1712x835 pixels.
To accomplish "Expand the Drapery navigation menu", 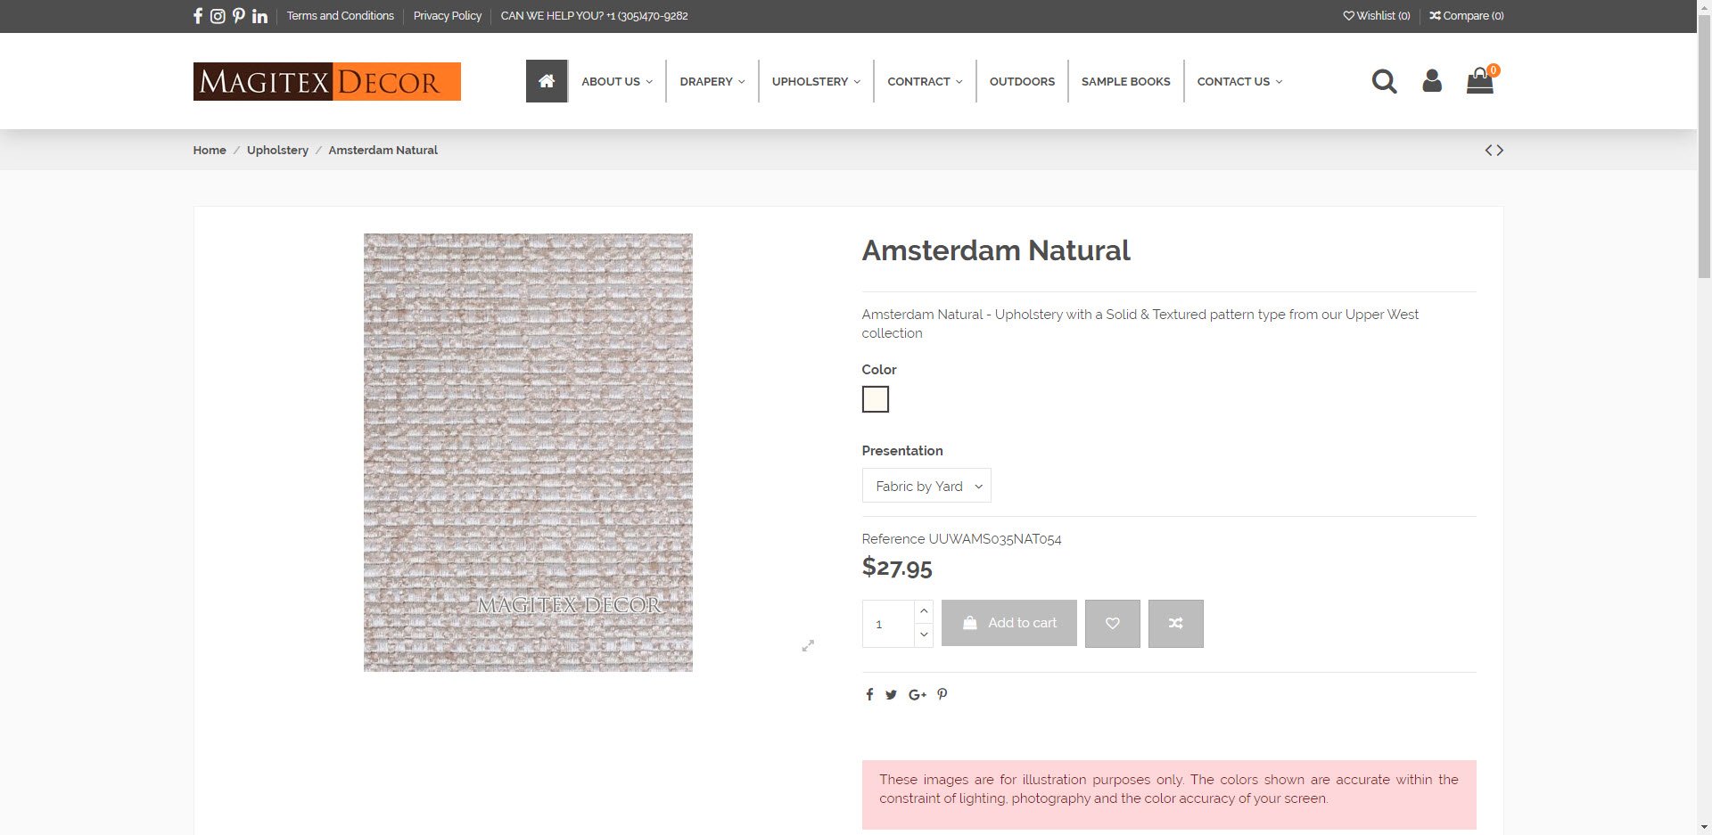I will point(712,81).
